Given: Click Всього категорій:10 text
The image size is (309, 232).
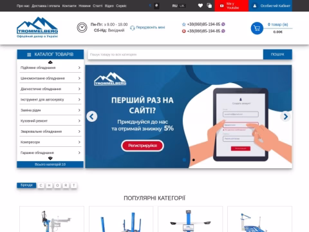Looking at the screenshot, I should 50,164.
